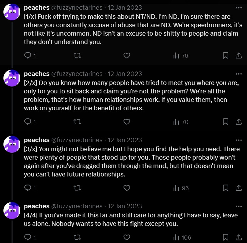Open @fuzzynectarines handle on [2/x] tweet
The height and width of the screenshot is (243, 247).
pos(77,74)
